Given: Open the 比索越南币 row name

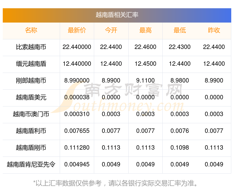Looking at the screenshot, I should tap(31, 47).
